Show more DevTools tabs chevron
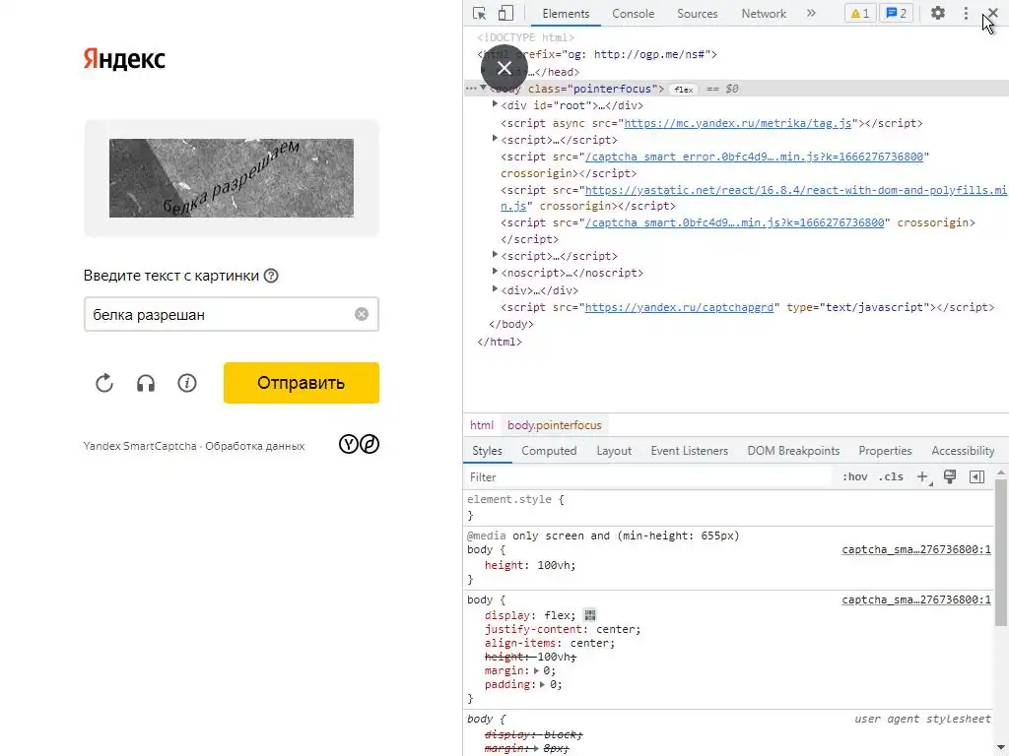The image size is (1009, 756). pyautogui.click(x=811, y=13)
